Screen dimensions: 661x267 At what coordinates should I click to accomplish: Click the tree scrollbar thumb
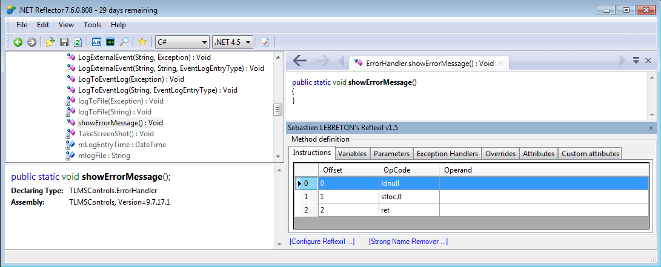277,110
